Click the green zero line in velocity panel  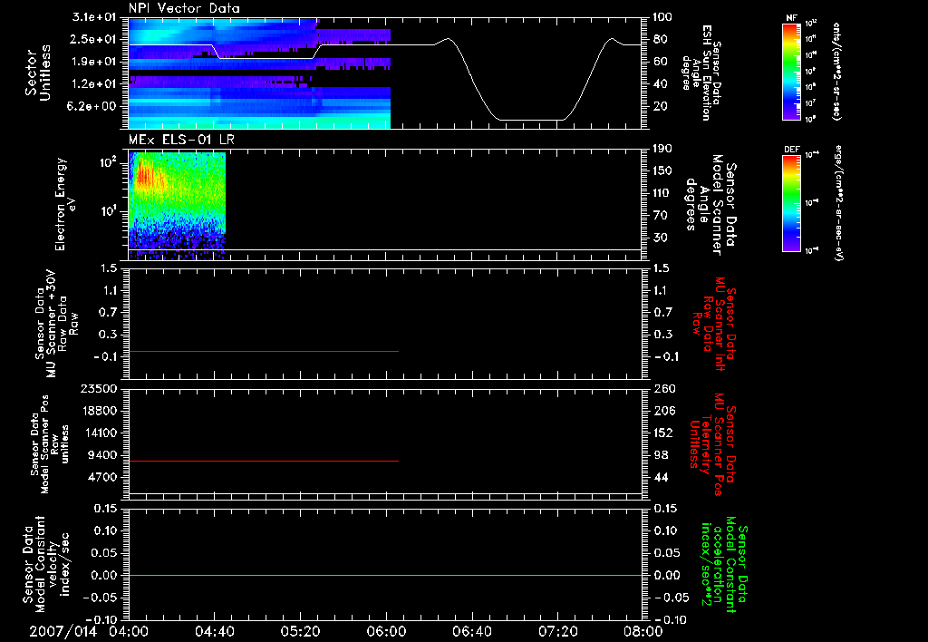pos(385,575)
